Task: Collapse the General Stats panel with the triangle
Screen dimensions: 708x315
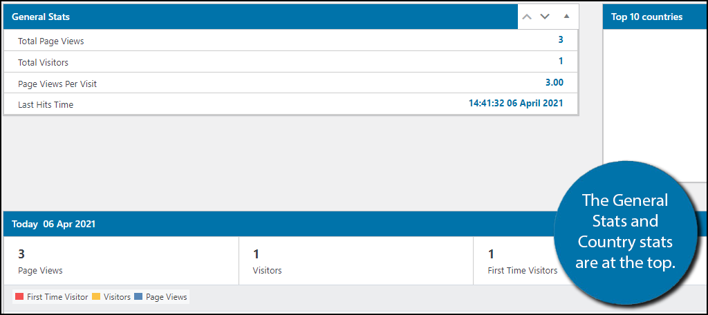Action: [x=566, y=17]
